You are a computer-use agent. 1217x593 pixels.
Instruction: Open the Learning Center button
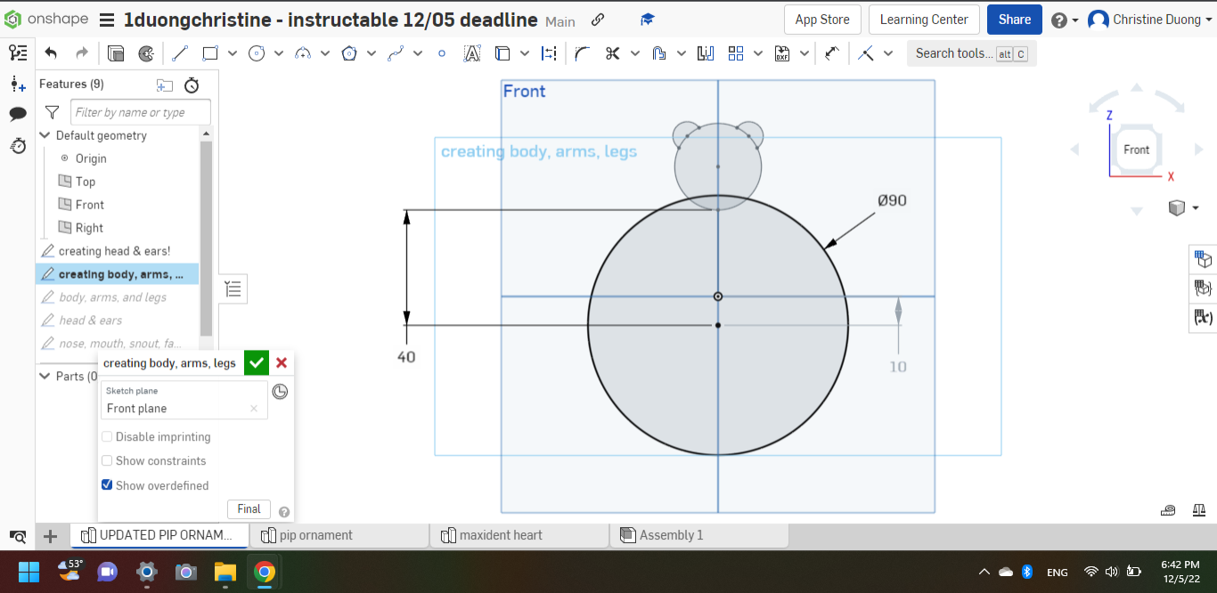pos(924,20)
